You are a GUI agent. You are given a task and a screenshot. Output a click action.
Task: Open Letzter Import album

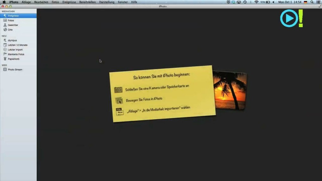tap(15, 50)
